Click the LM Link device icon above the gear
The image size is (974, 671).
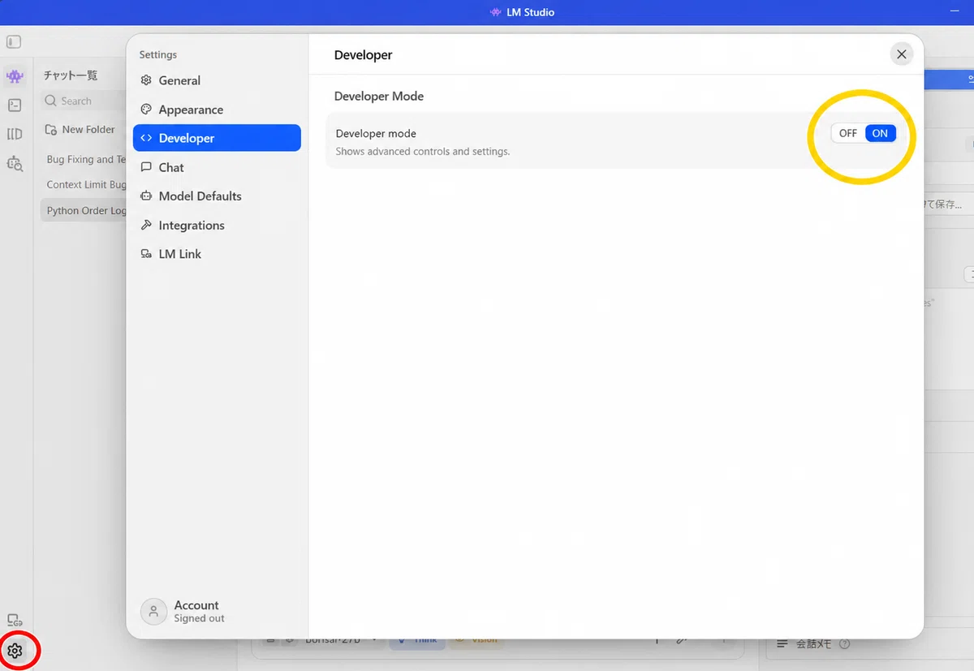point(15,621)
